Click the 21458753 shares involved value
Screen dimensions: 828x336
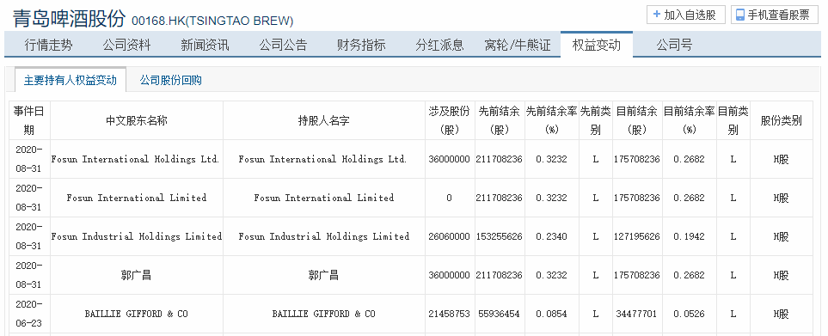coord(450,314)
